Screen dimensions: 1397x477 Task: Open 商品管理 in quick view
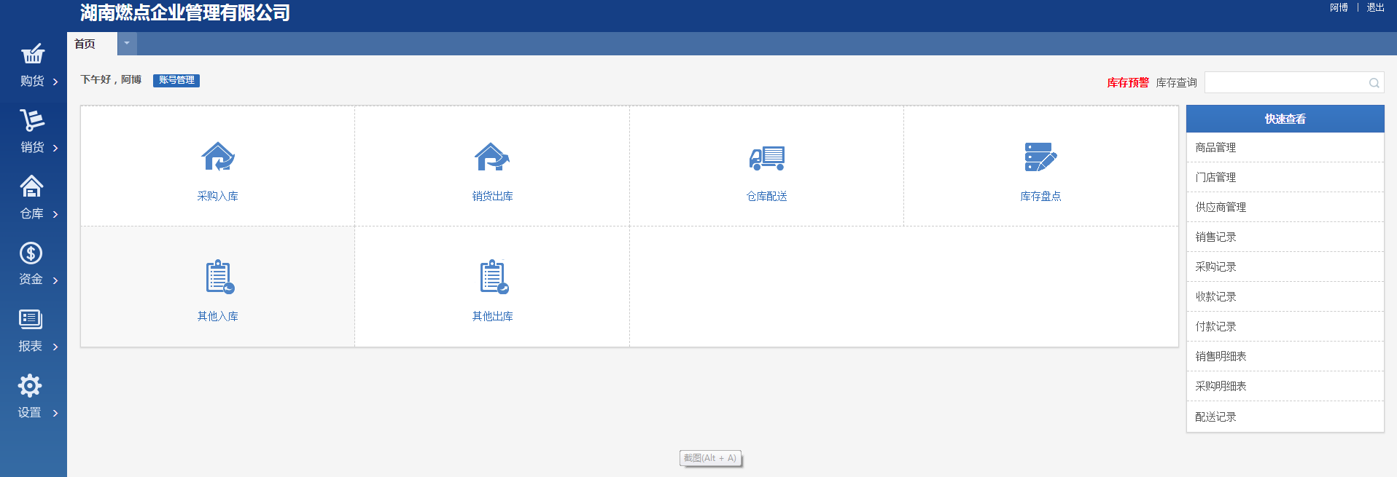pyautogui.click(x=1285, y=147)
